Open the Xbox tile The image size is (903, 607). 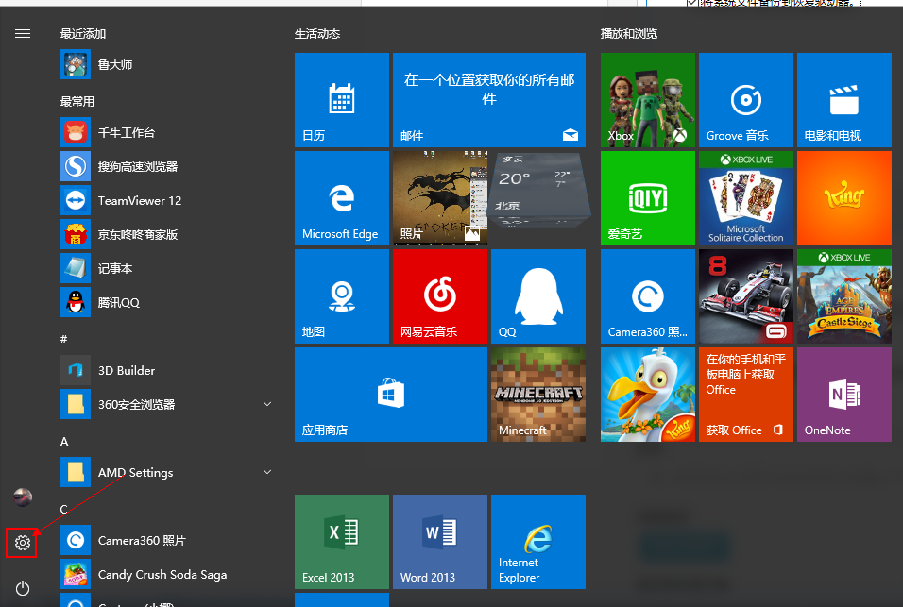click(647, 100)
